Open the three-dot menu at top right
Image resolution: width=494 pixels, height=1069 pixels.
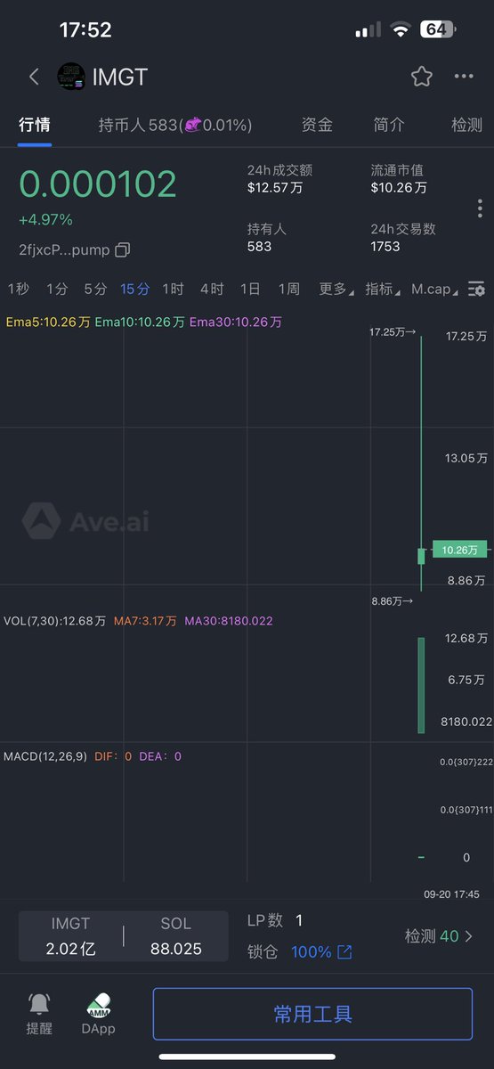pyautogui.click(x=464, y=77)
